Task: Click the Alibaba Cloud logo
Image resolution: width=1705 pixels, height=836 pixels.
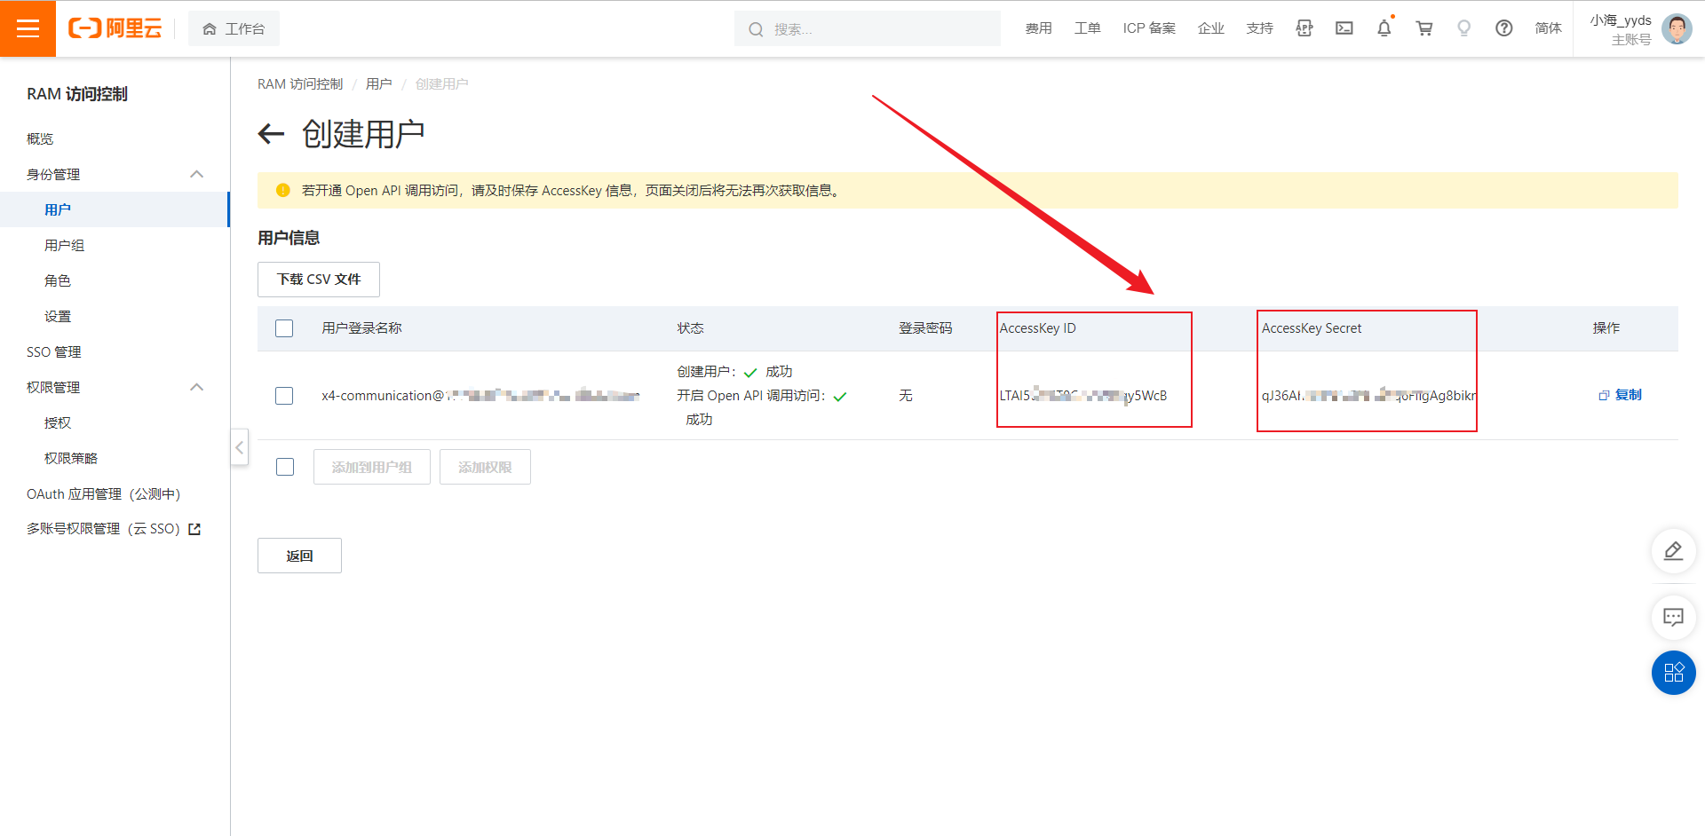Action: 115,28
